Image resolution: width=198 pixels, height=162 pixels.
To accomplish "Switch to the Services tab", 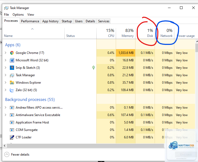I will [x=104, y=21].
